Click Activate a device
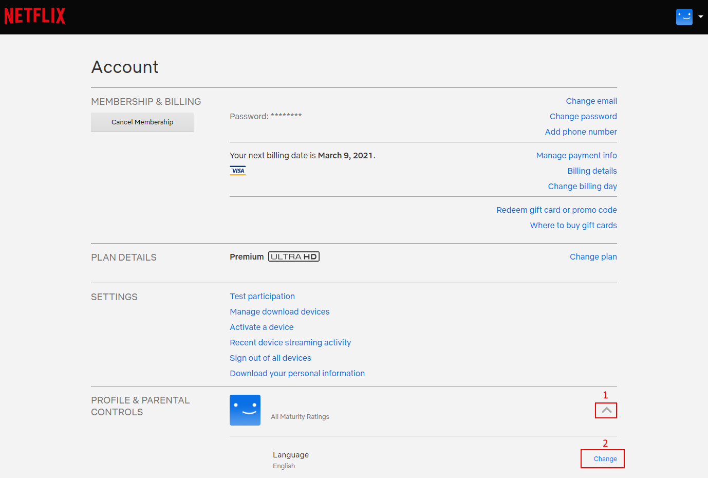Viewport: 708px width, 478px height. tap(262, 327)
